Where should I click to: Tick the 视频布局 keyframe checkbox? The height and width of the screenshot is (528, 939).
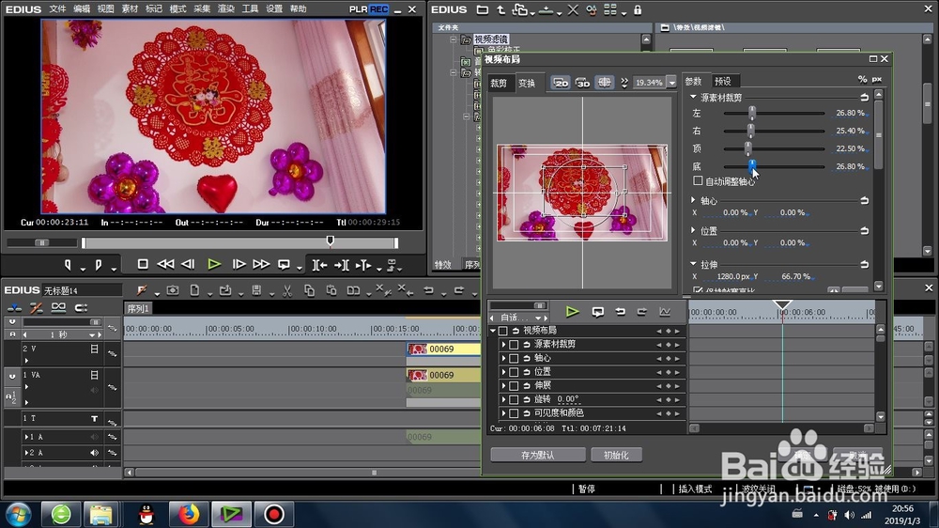coord(503,331)
